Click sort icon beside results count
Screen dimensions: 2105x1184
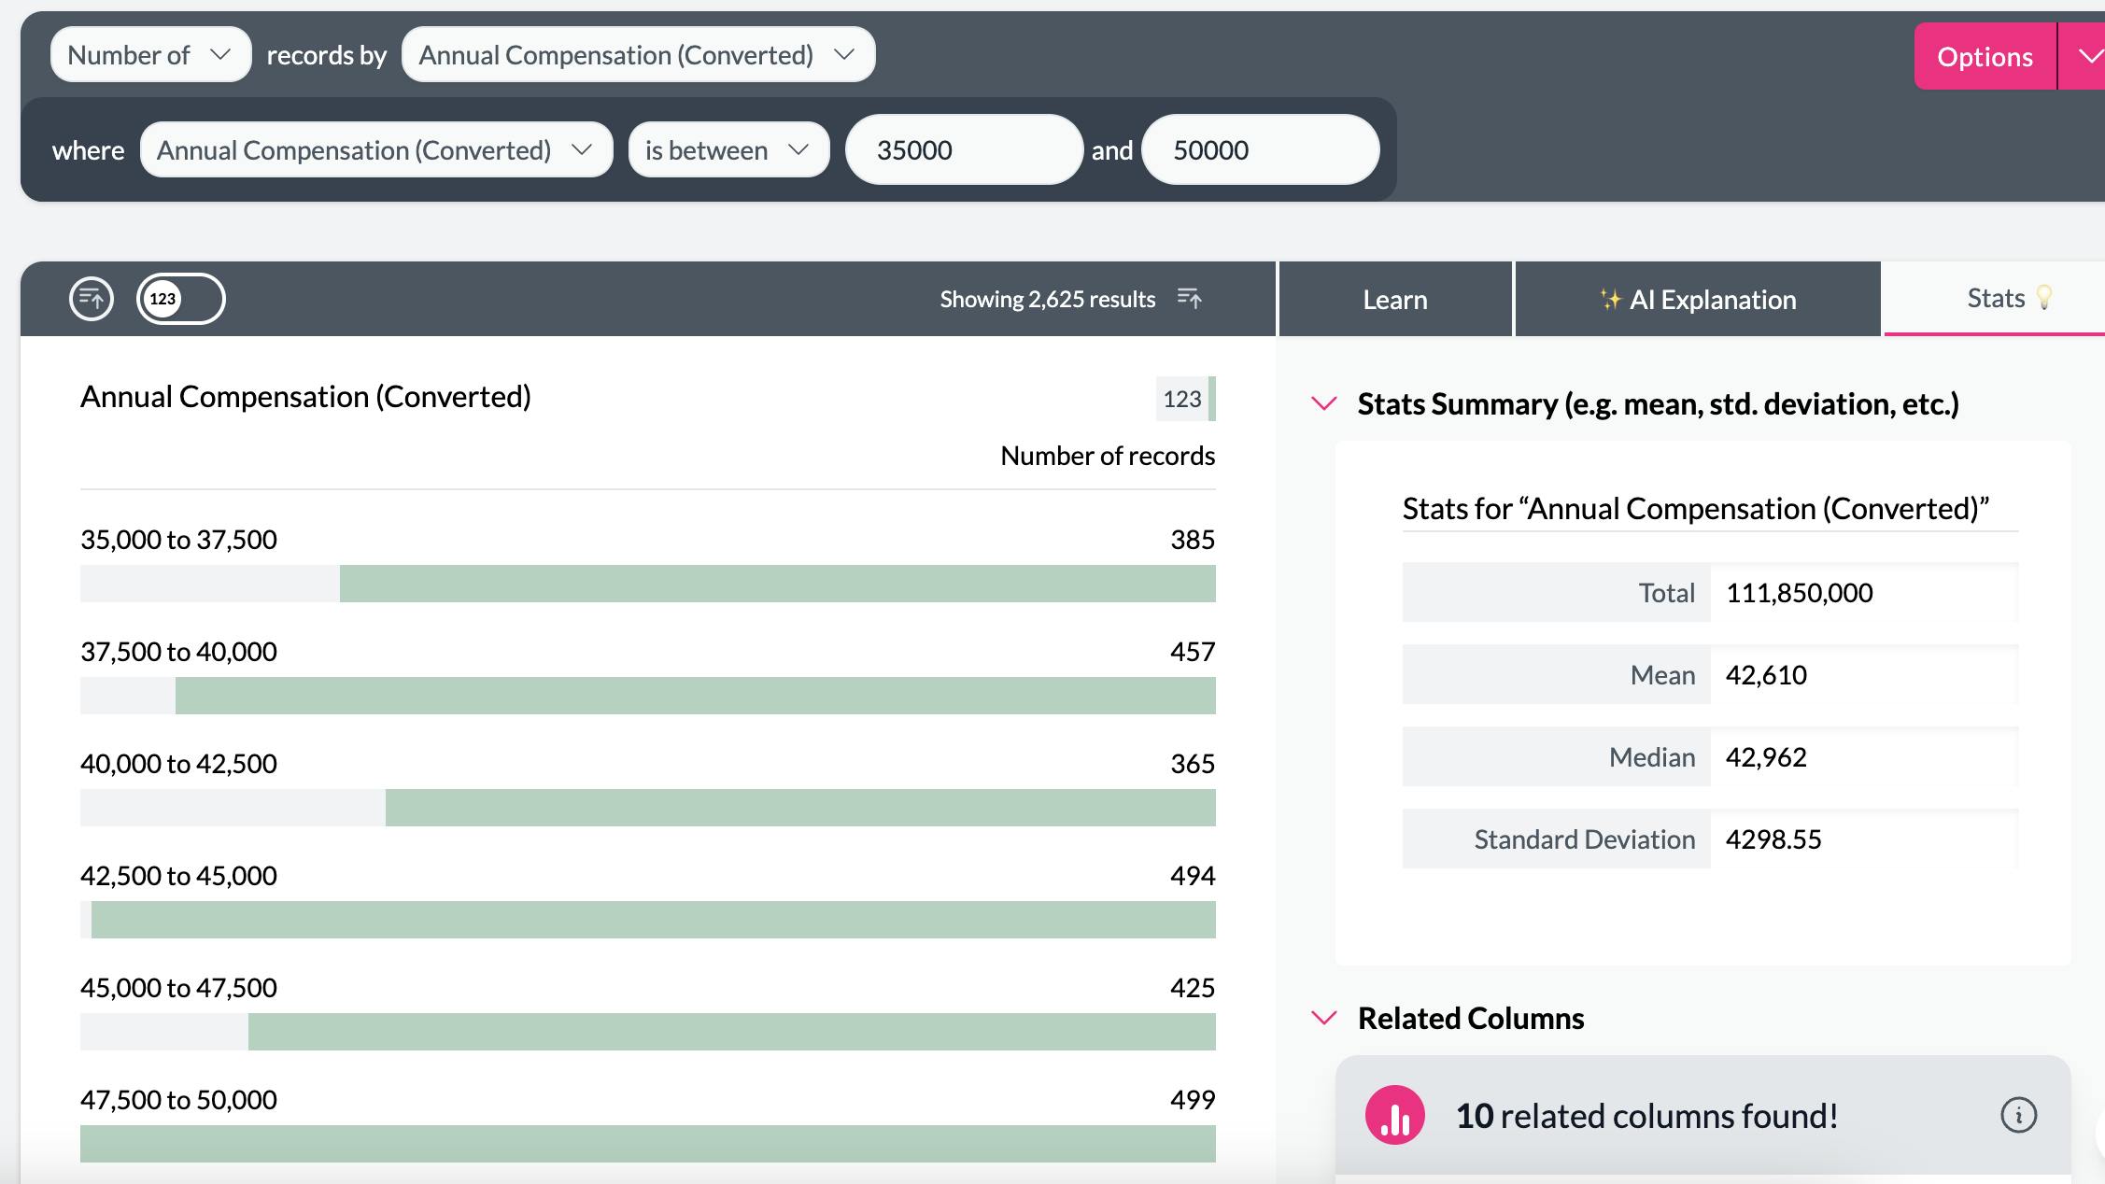pyautogui.click(x=1190, y=299)
